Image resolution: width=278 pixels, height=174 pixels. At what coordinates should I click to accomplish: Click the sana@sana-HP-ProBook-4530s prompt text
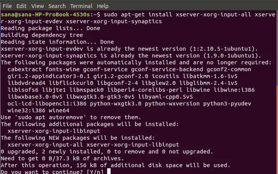point(45,14)
